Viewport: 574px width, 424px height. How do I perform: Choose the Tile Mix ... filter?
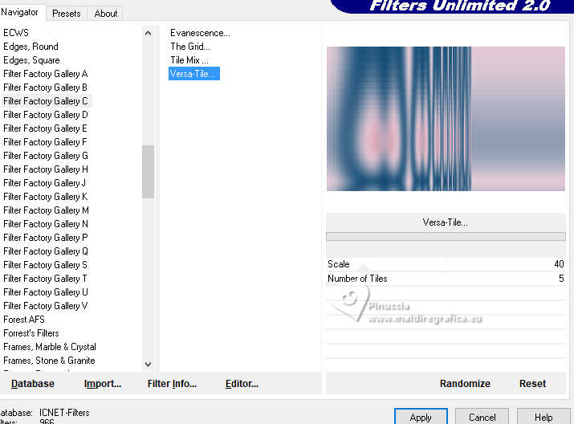[x=189, y=60]
